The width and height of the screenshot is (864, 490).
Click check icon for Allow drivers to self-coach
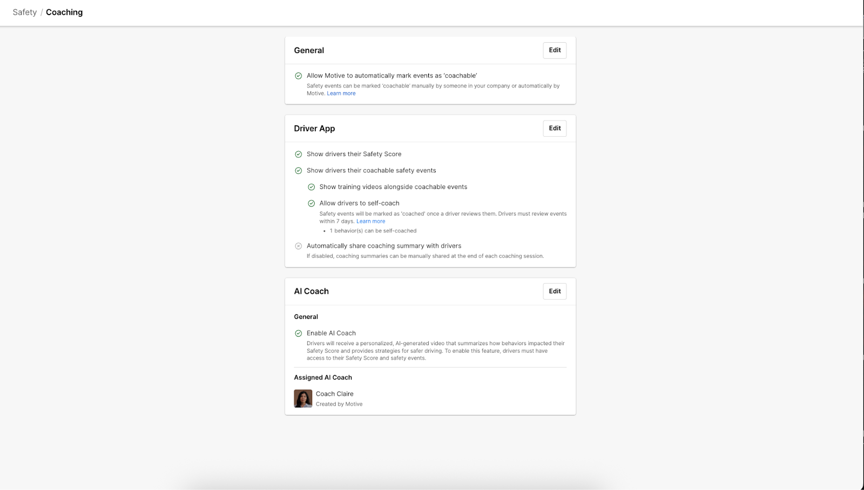pos(311,204)
